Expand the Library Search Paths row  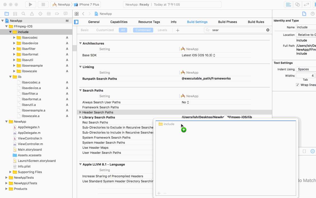click(80, 117)
